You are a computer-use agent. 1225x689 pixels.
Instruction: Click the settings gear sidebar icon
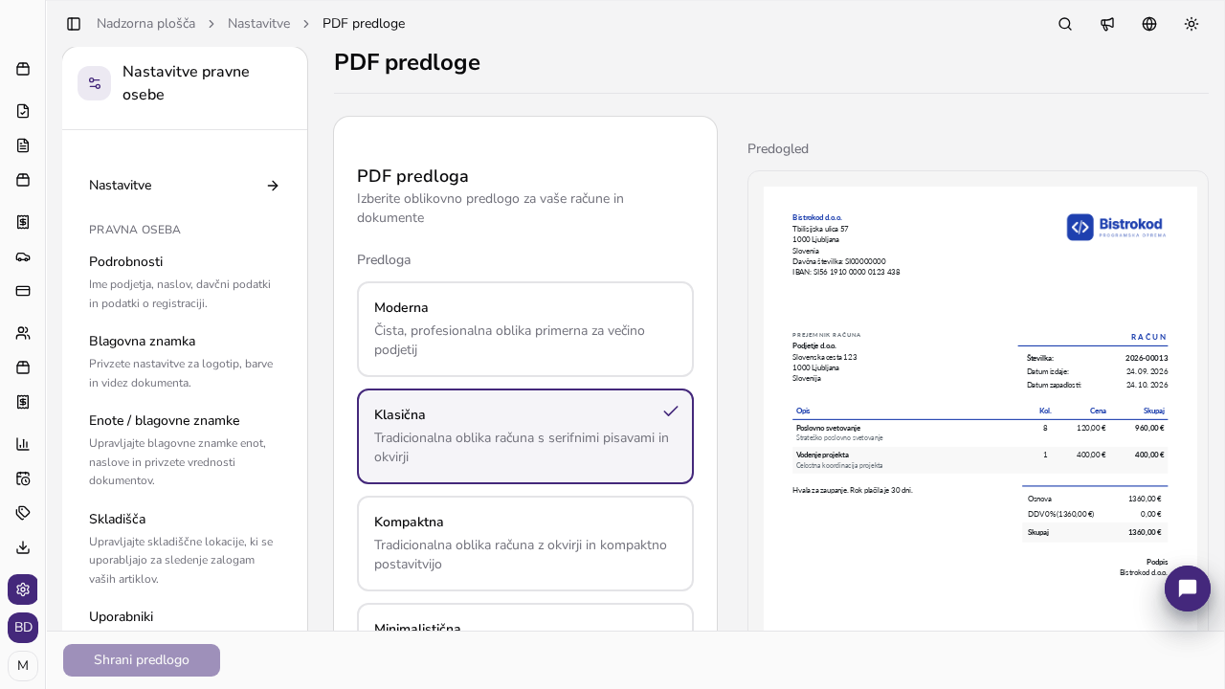[x=23, y=589]
